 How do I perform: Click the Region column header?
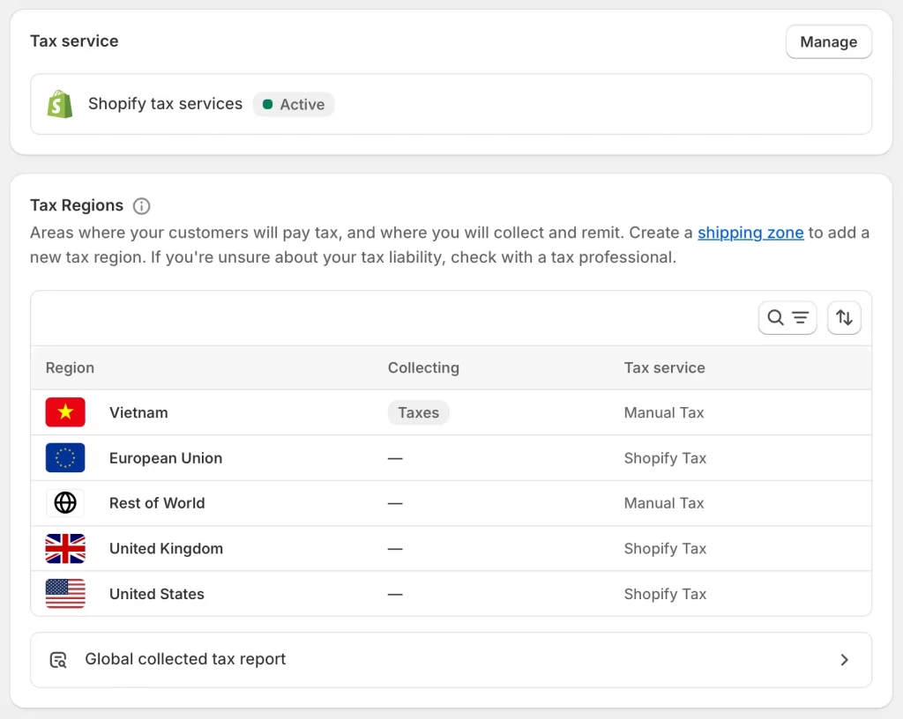click(70, 367)
